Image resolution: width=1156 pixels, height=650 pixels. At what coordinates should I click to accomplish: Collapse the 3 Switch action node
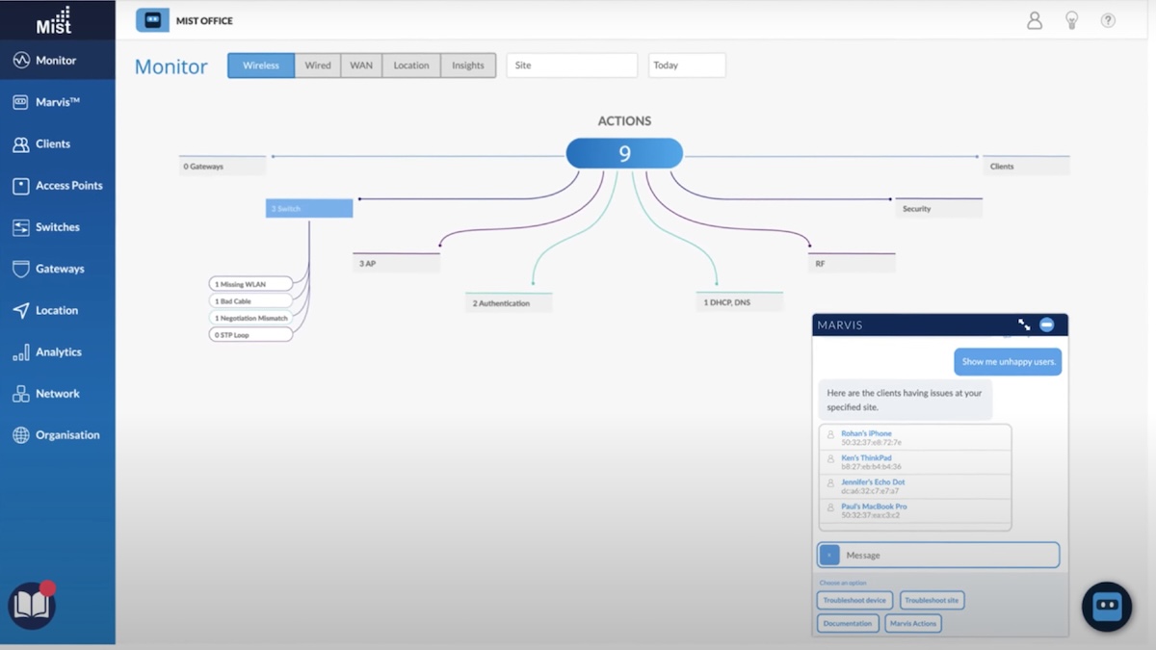click(x=309, y=208)
